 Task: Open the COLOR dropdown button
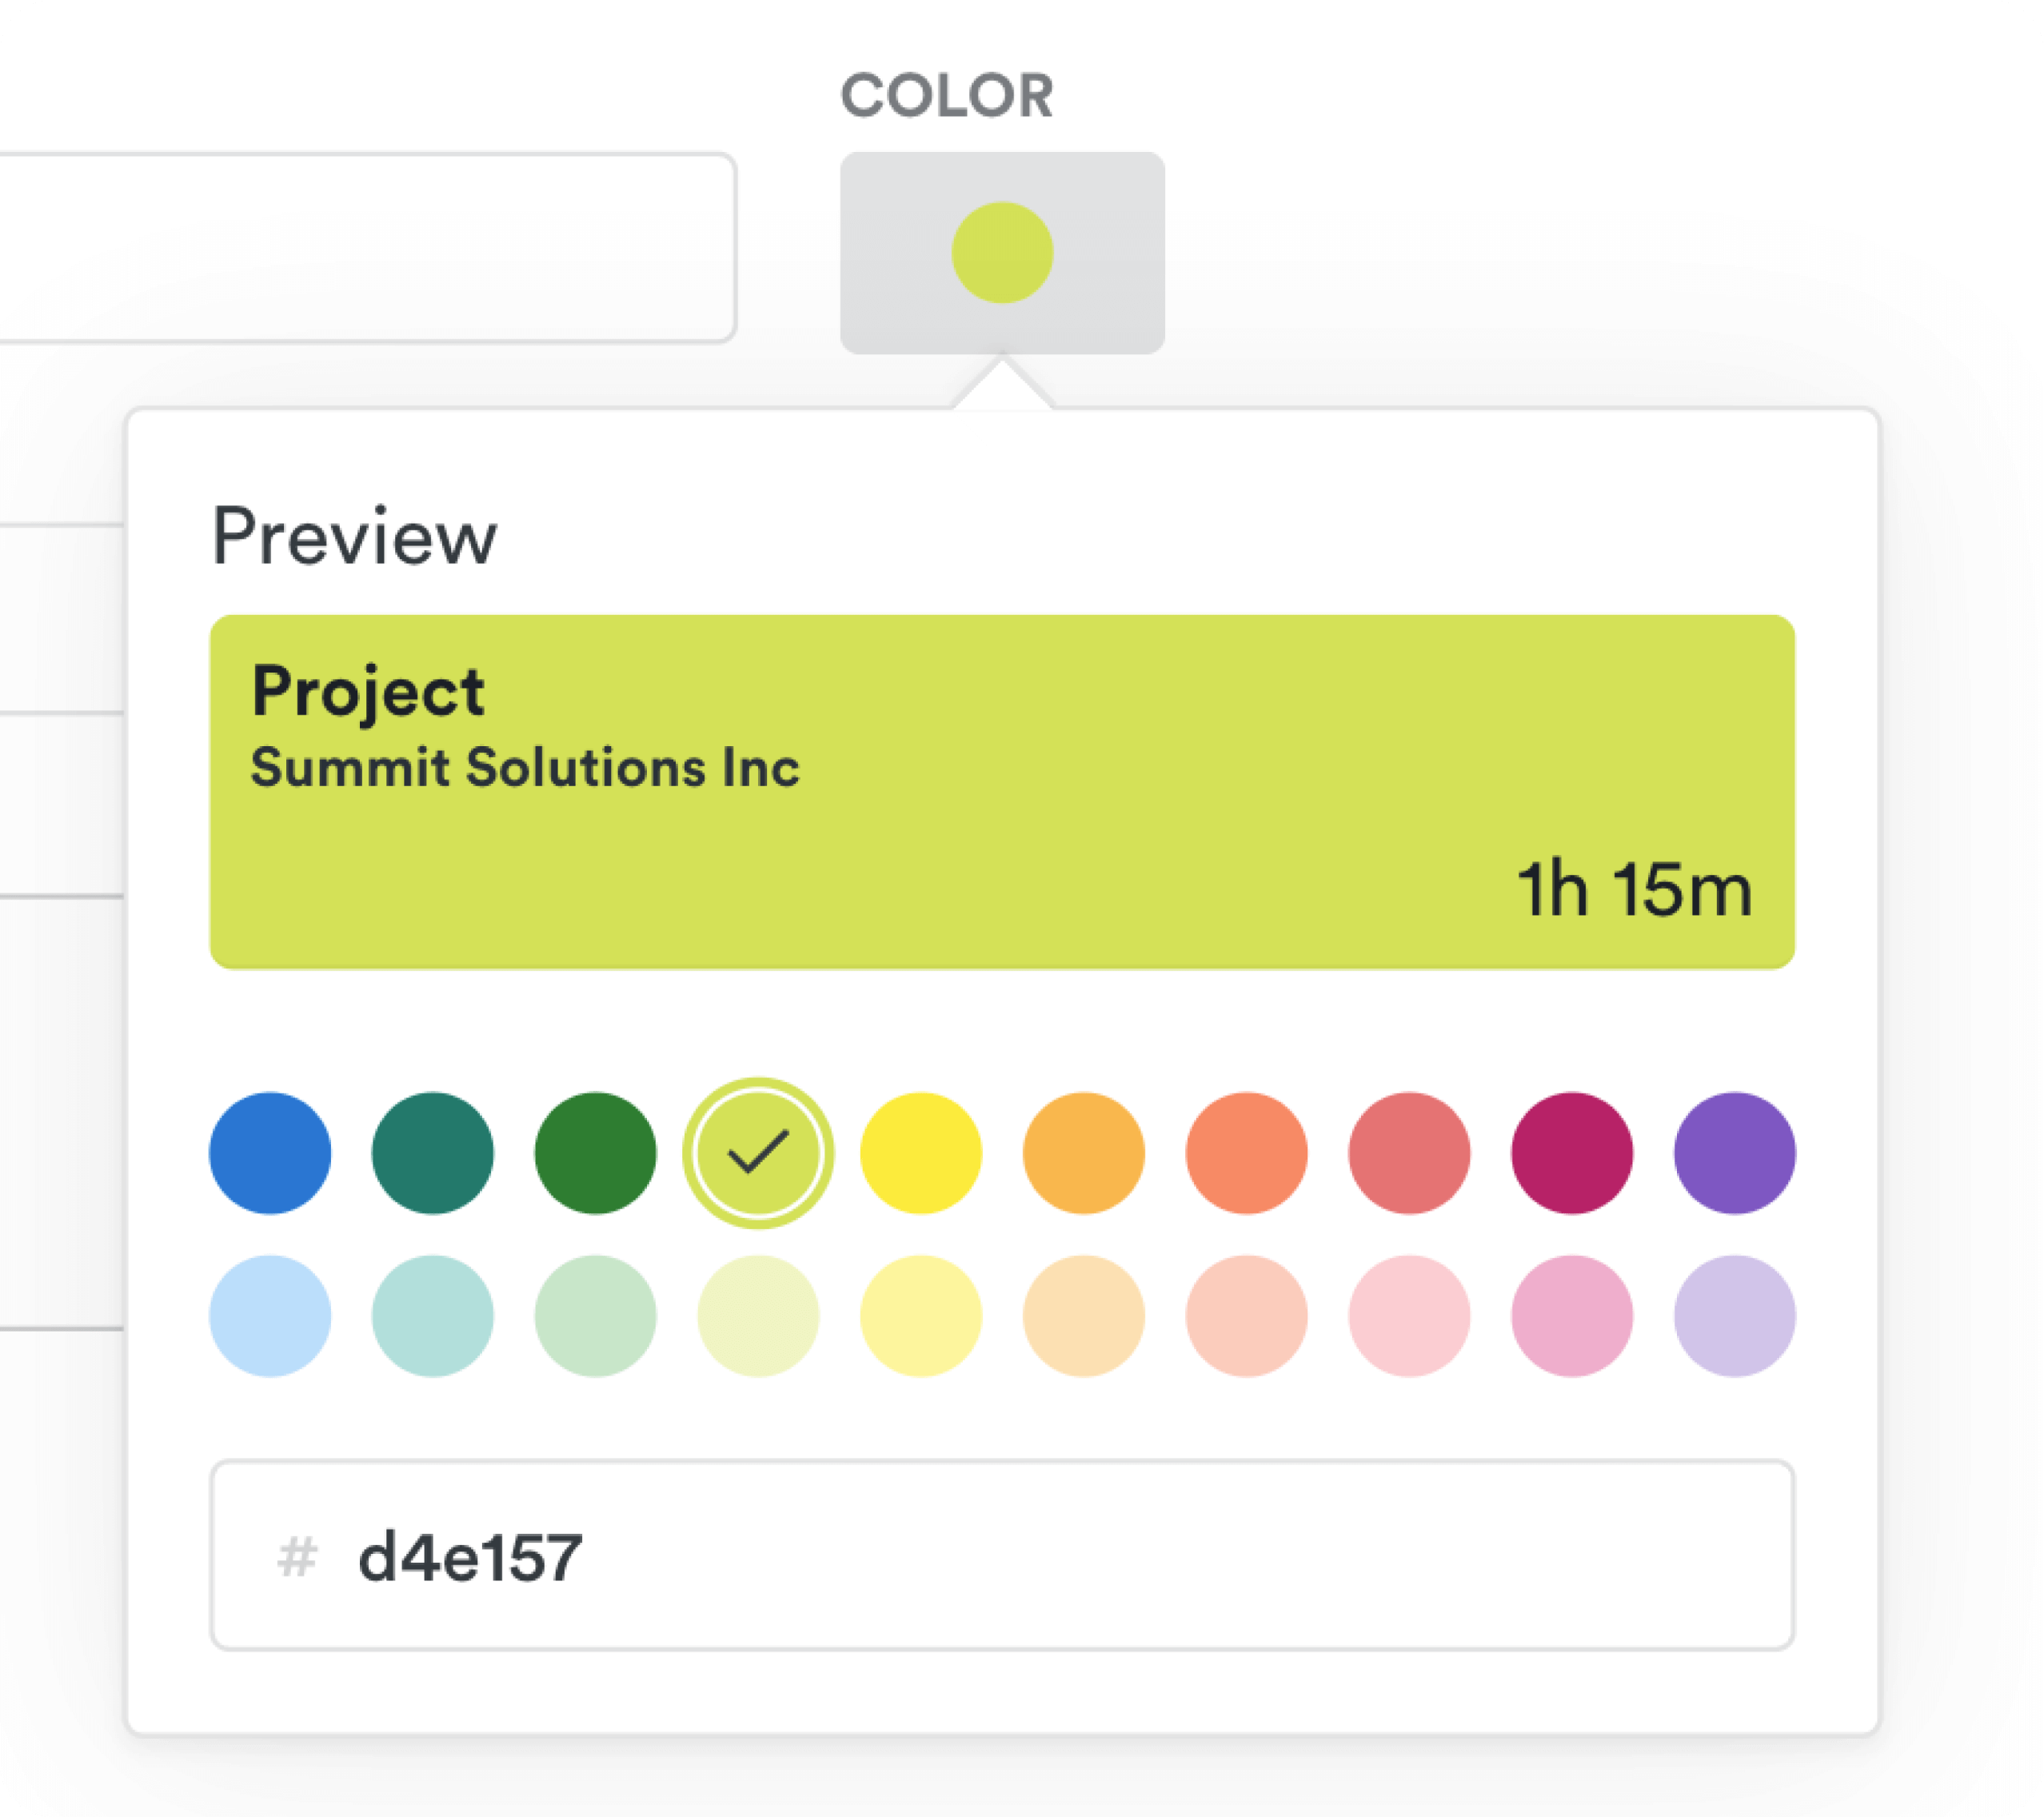[x=1002, y=253]
